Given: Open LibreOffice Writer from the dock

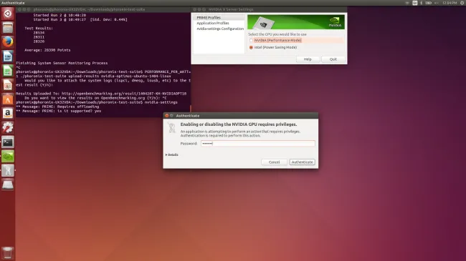Looking at the screenshot, I should click(x=8, y=56).
